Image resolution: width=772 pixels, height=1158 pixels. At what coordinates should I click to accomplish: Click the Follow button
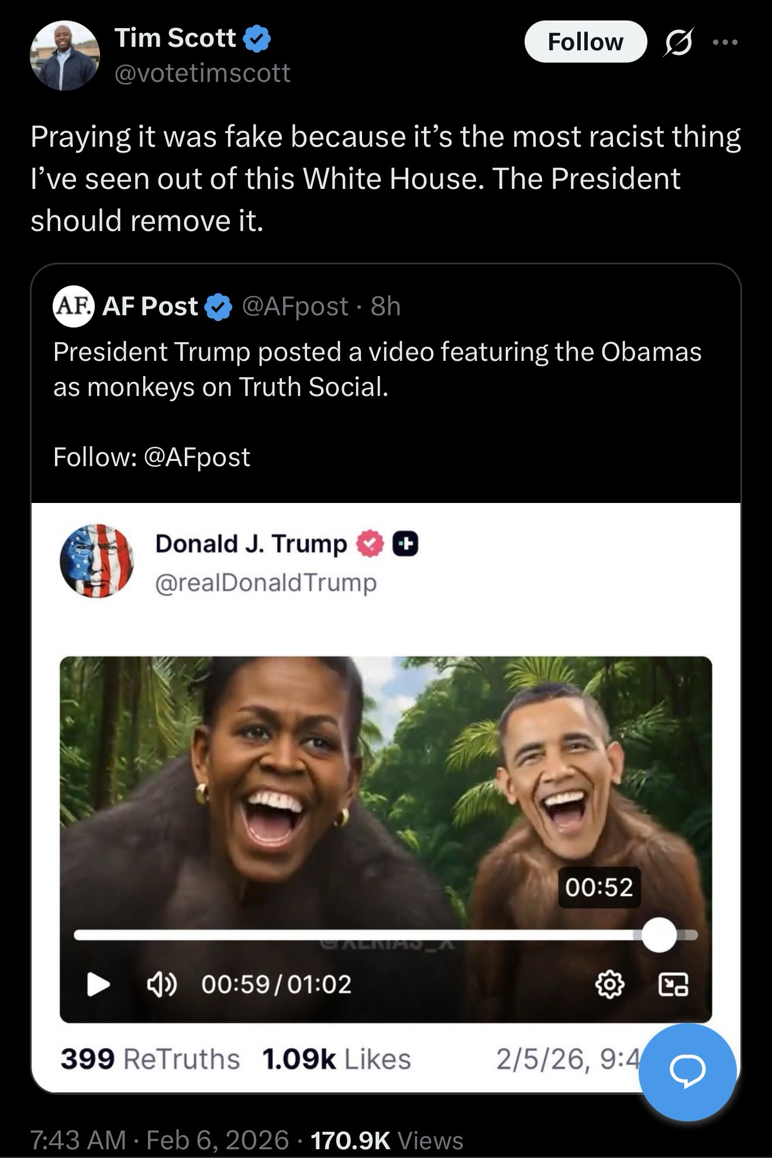585,42
